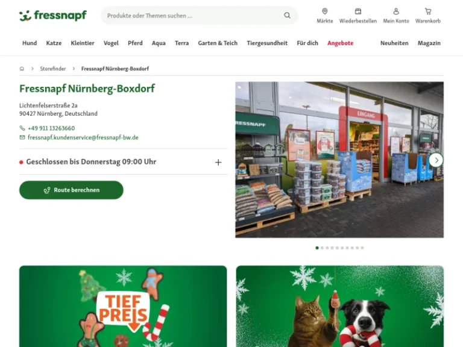Click the search magnifier icon
Screen dimensions: 463x347
click(287, 15)
